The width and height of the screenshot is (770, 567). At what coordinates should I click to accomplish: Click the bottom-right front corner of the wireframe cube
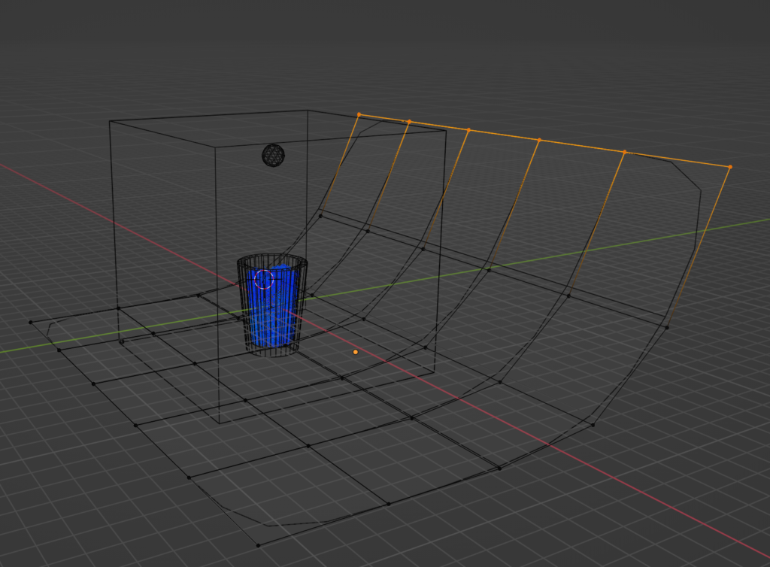[x=435, y=374]
